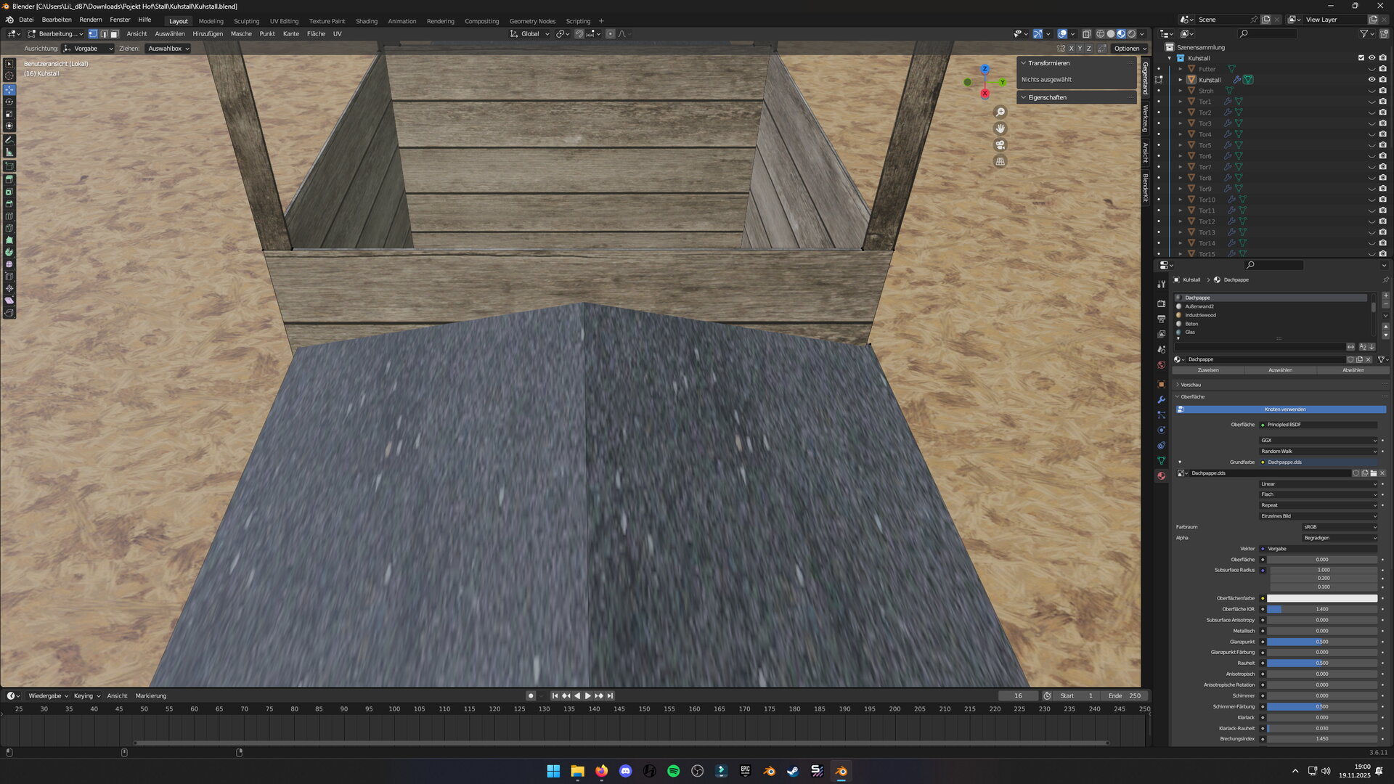
Task: Click the Rauheit slider
Action: [1321, 663]
